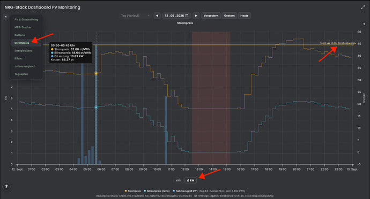
Task: Click the tall Netzbezug bar near 10:45
Action: (166, 130)
